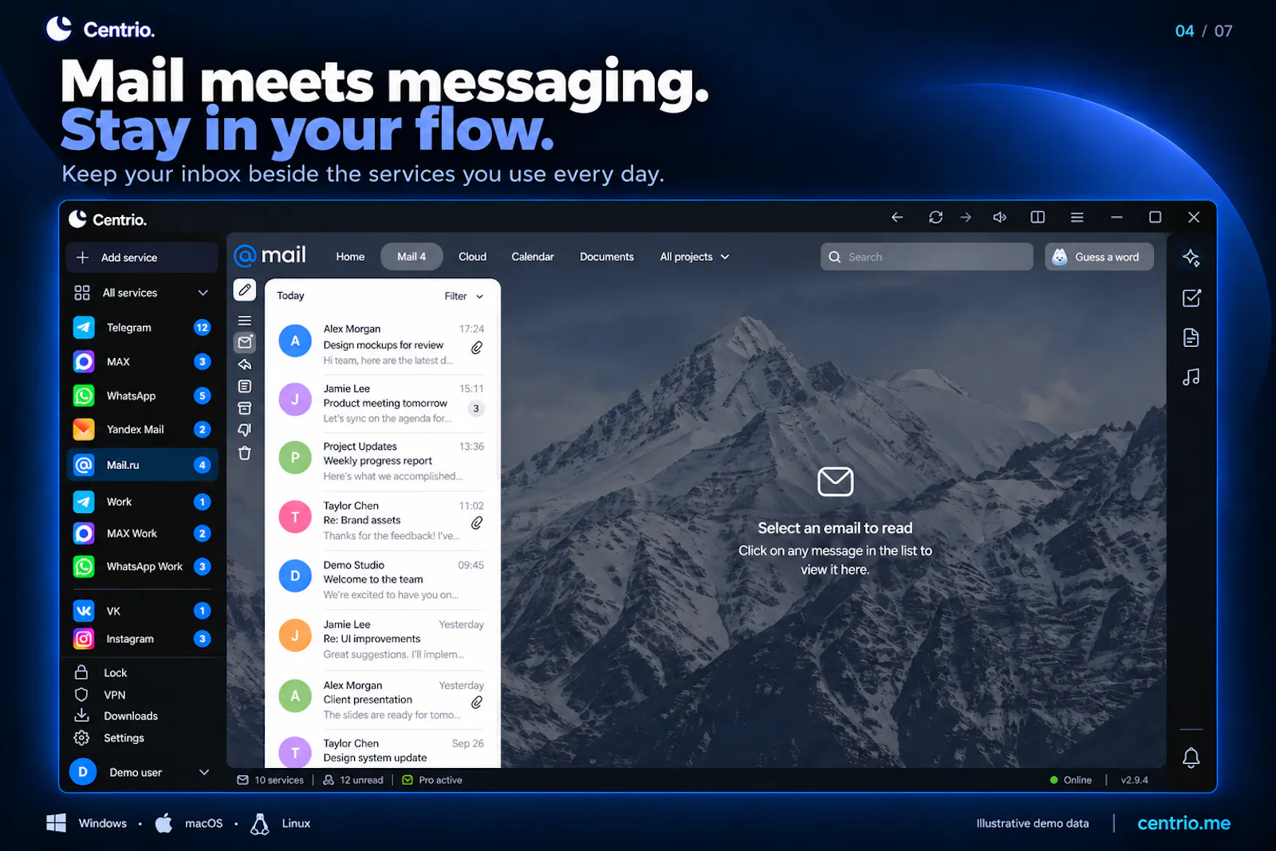The image size is (1276, 851).
Task: Switch to the Home tab
Action: pos(350,257)
